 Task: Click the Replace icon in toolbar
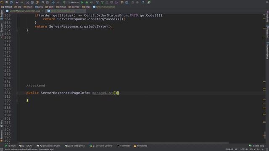(x=47, y=3)
